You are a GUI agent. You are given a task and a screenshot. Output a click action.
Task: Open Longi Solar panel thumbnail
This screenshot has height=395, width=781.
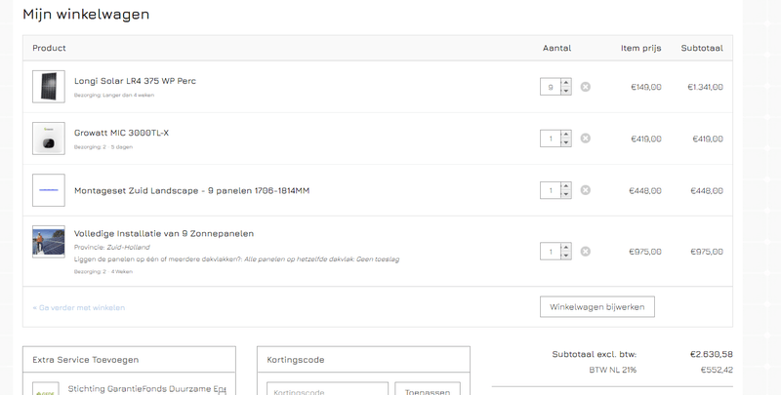coord(49,87)
